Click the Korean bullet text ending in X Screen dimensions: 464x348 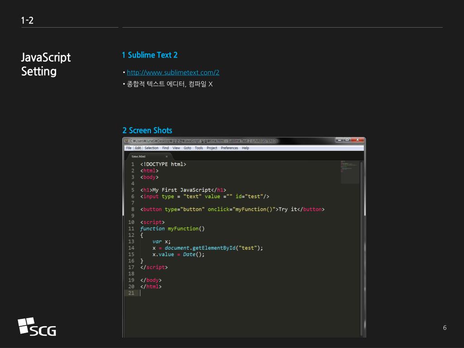click(x=169, y=84)
